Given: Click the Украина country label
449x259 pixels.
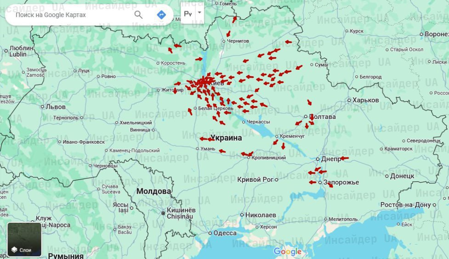Looking at the screenshot, I should 226,137.
